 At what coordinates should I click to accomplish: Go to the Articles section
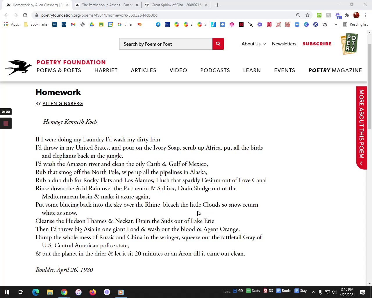(144, 70)
